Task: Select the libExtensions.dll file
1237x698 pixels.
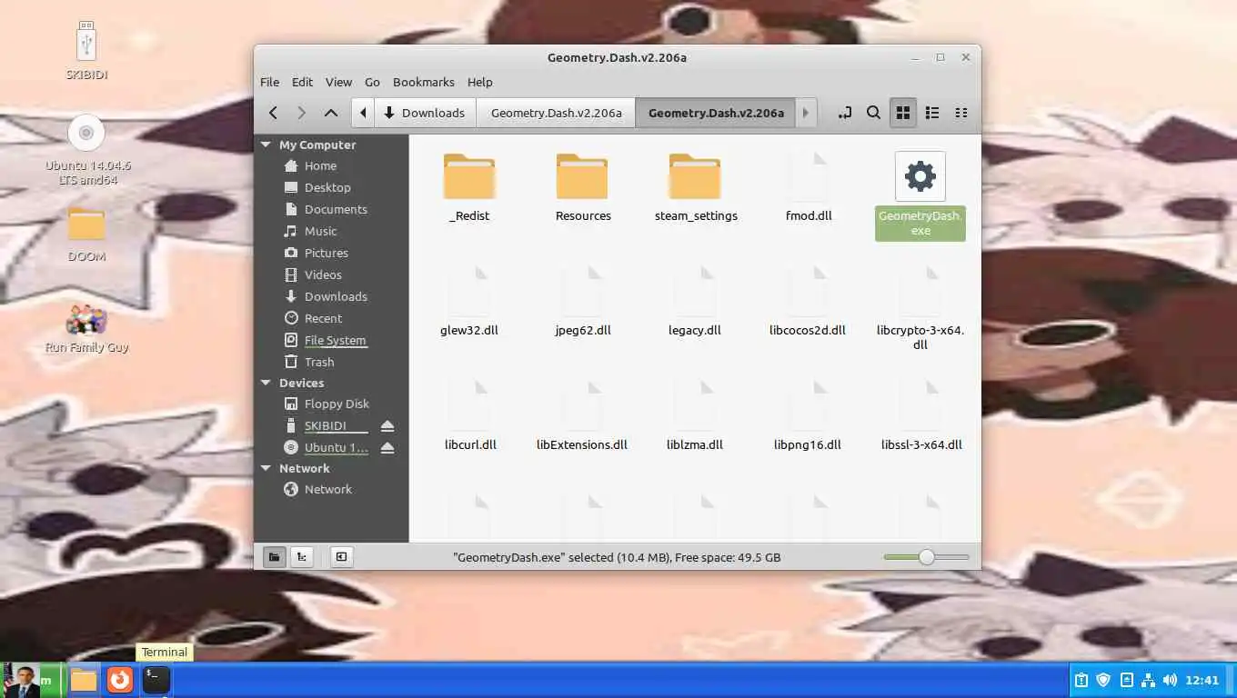Action: tap(582, 417)
